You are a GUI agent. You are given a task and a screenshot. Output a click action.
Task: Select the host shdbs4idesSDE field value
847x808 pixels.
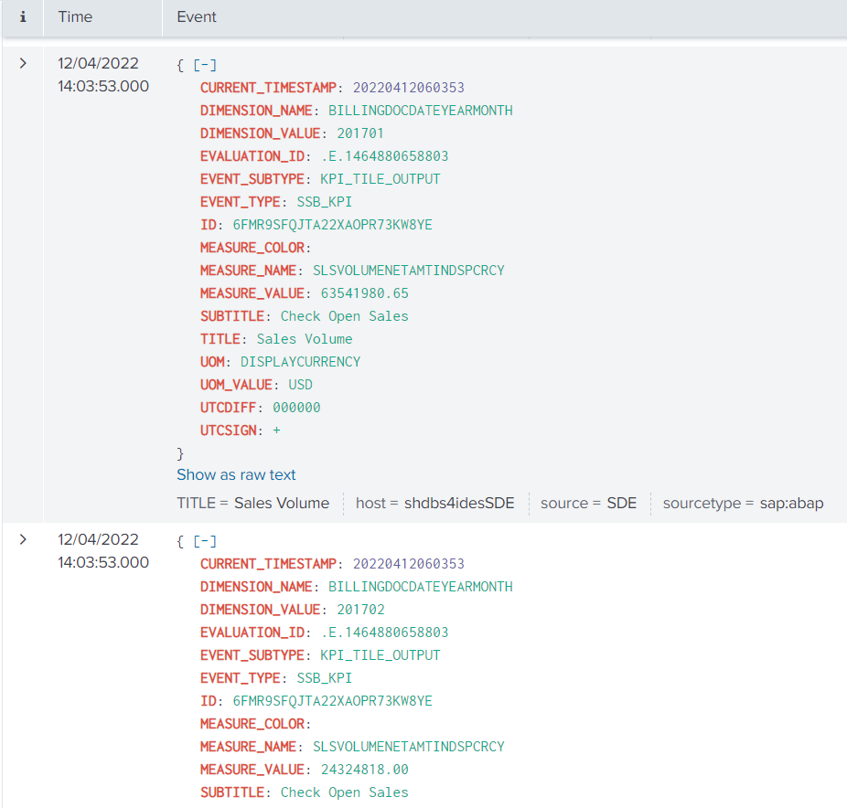point(459,503)
